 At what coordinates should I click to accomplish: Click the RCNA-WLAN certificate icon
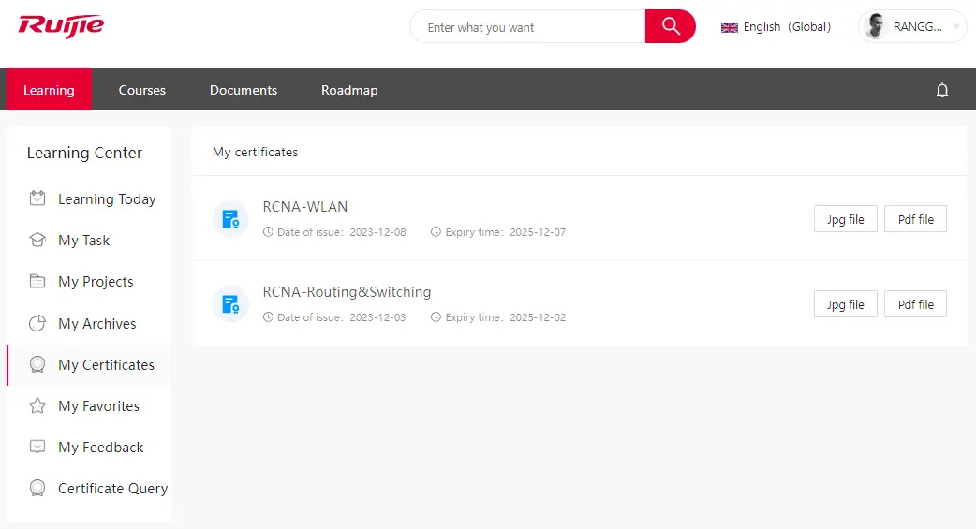click(x=230, y=219)
